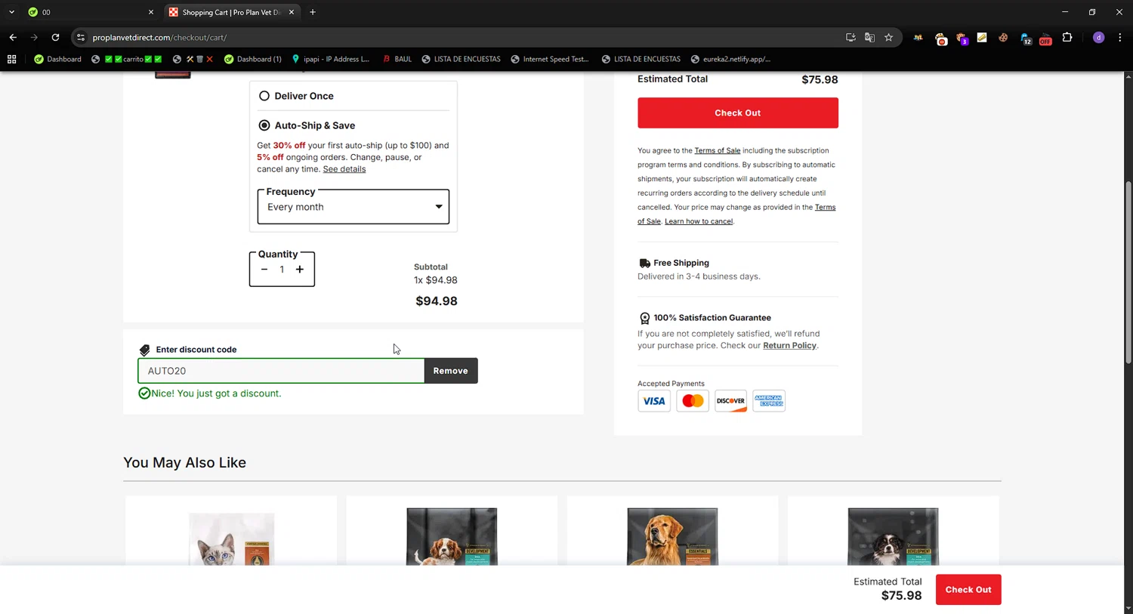
Task: Click the sticky bottom Check Out button
Action: coord(968,590)
